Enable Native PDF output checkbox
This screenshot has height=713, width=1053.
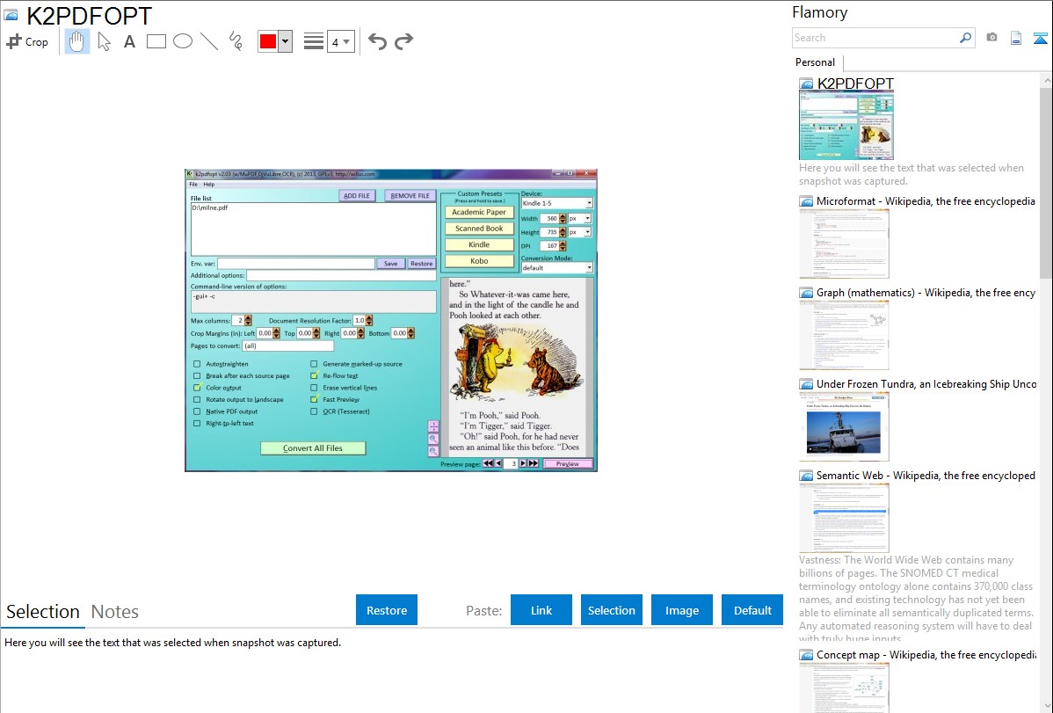click(x=197, y=411)
